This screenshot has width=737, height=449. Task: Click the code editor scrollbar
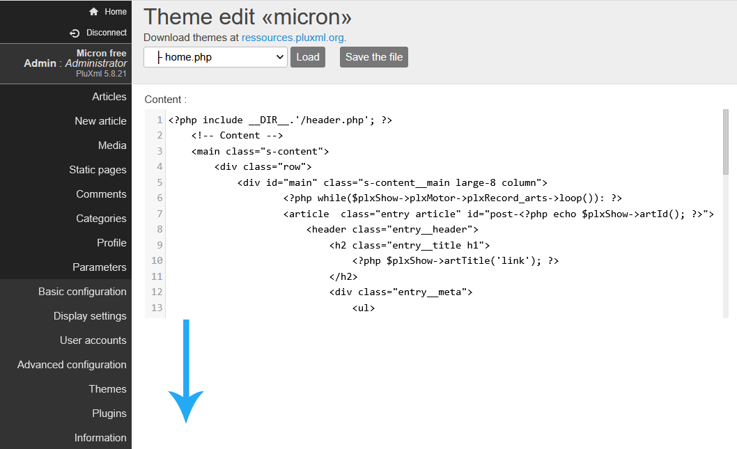(x=725, y=143)
